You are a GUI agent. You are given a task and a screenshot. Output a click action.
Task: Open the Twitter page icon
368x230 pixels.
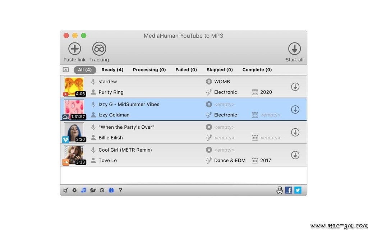pyautogui.click(x=298, y=190)
